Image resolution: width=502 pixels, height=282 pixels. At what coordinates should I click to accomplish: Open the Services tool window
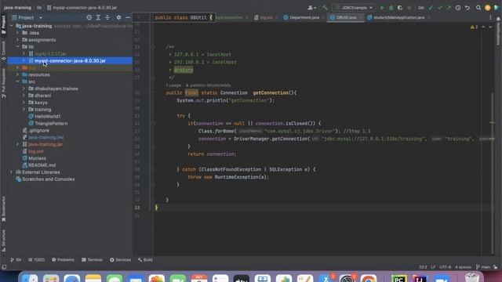pos(120,260)
